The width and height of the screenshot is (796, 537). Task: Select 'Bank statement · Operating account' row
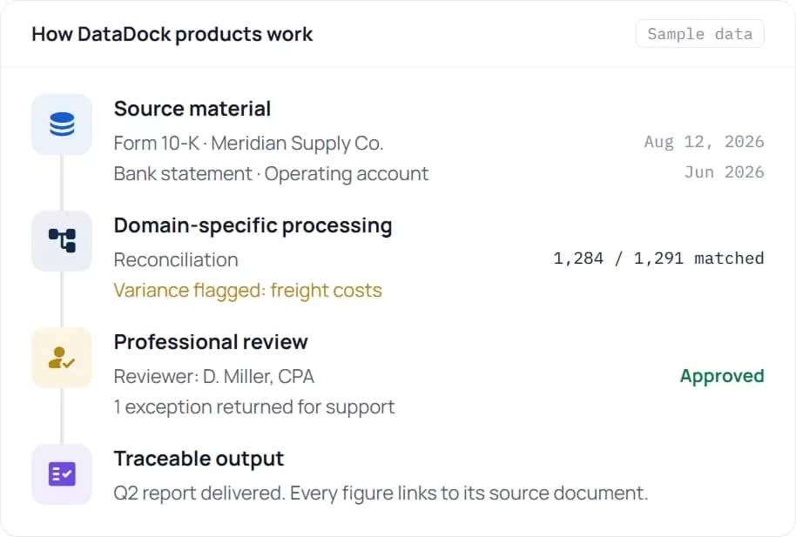pyautogui.click(x=439, y=173)
